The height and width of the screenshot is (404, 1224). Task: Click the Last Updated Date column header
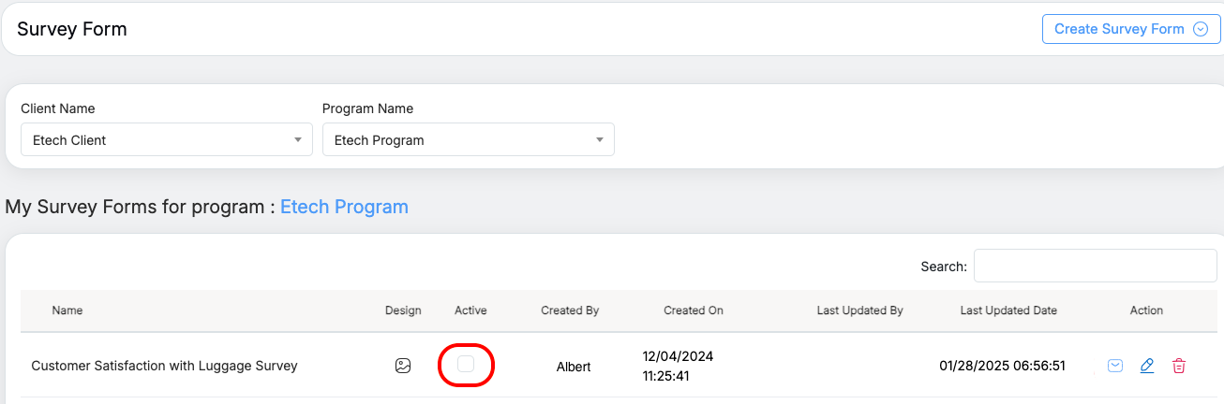[1008, 310]
